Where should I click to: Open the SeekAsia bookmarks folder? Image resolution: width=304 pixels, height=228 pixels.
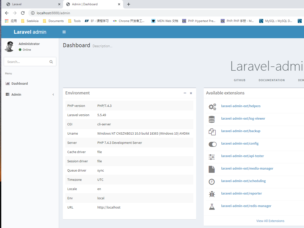[30, 21]
